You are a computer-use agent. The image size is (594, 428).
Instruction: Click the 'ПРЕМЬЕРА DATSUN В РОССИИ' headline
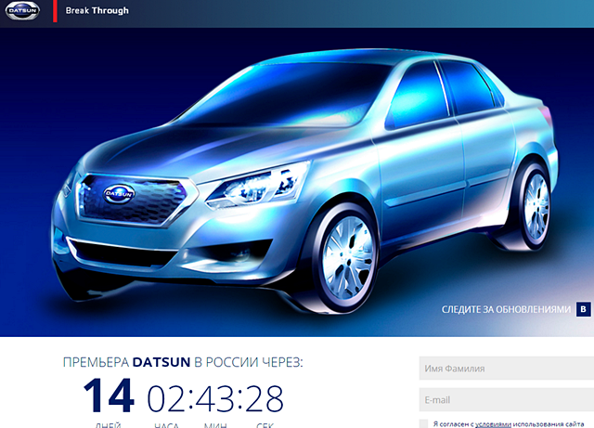[x=182, y=361]
